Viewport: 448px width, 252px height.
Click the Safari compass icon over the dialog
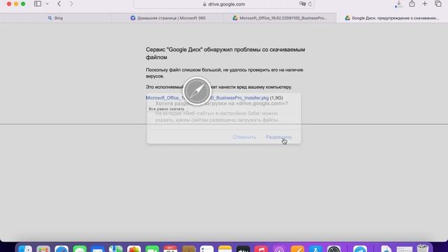[x=197, y=92]
